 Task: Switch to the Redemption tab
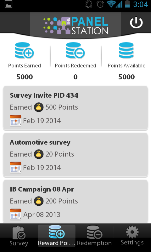coord(94,237)
